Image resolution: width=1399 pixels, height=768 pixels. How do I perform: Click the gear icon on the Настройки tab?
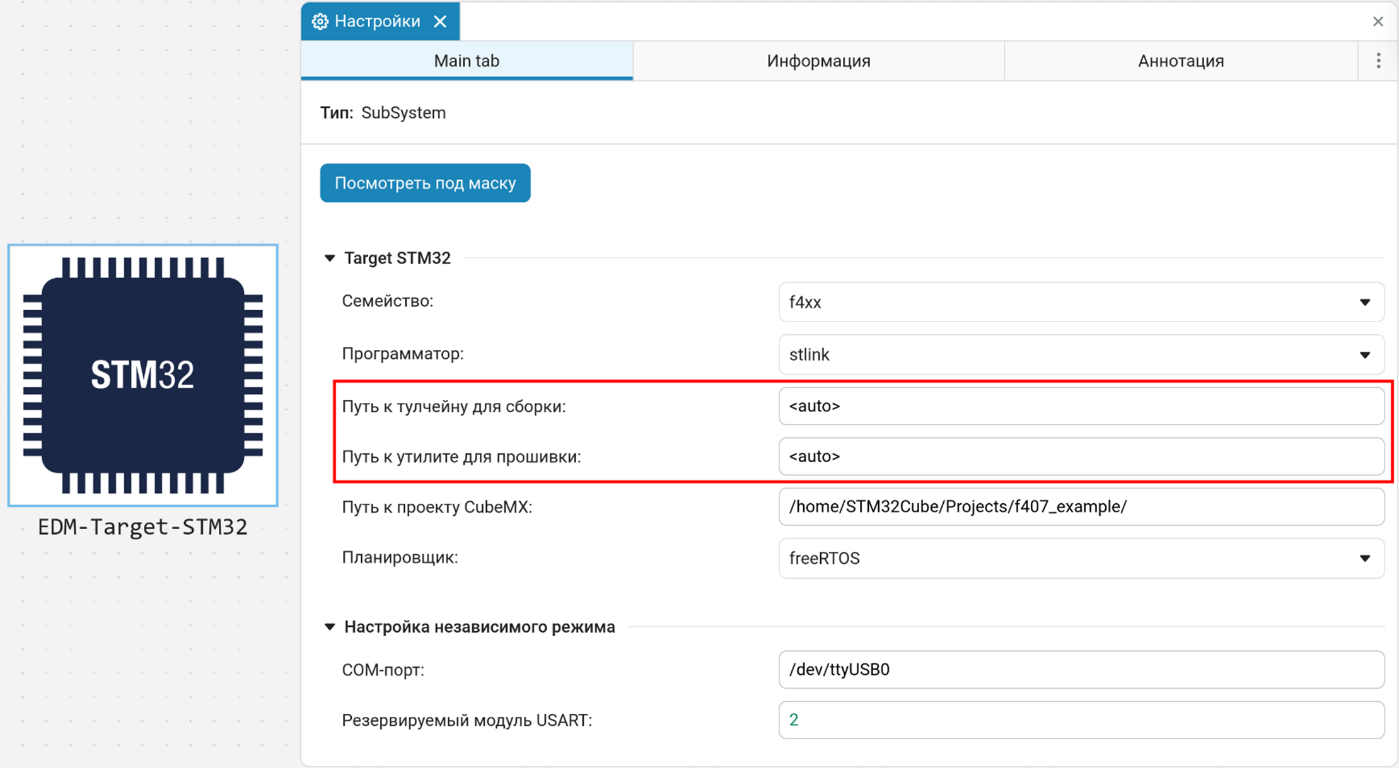(x=321, y=21)
